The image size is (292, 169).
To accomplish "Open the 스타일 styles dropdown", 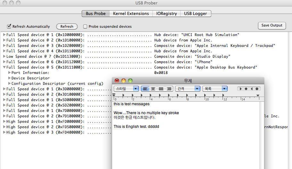I will click(126, 89).
